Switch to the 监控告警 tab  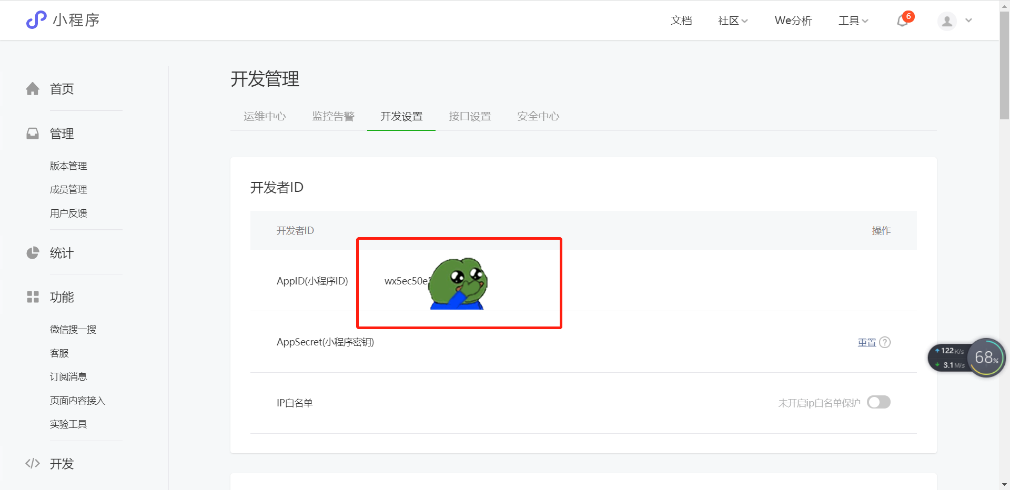point(333,116)
